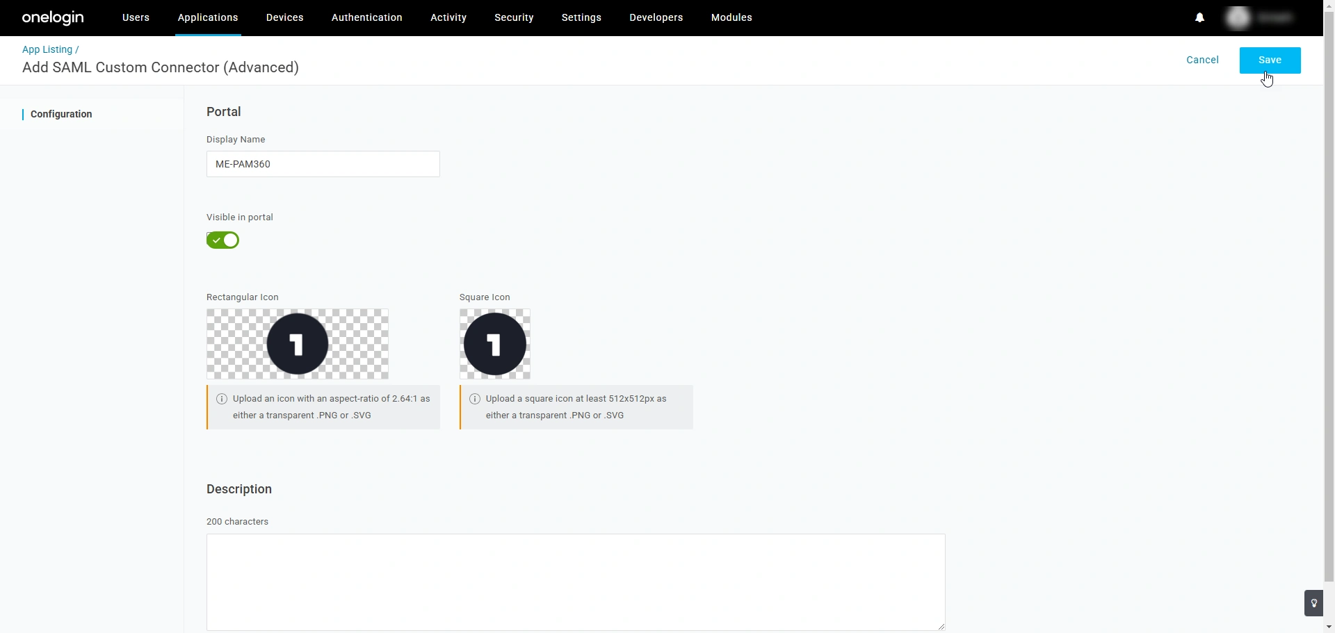
Task: Click the onelogin logo
Action: pos(52,17)
